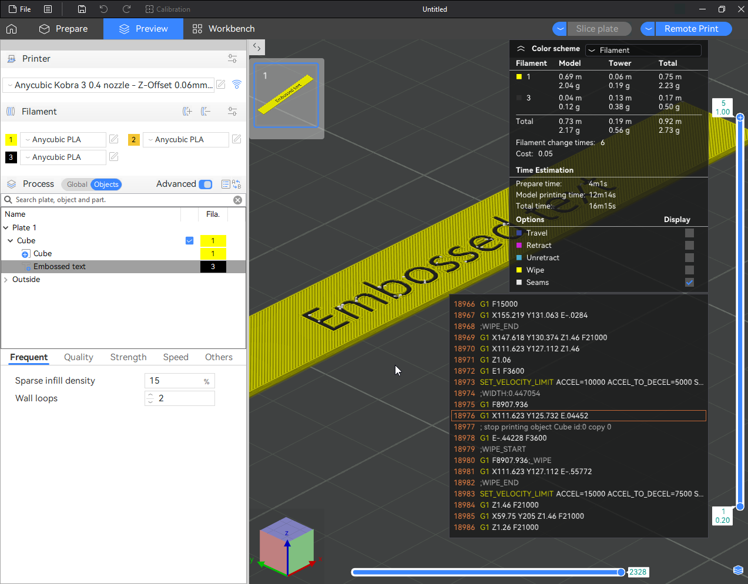Edit filament 1 preset icon
The width and height of the screenshot is (748, 584).
pos(114,139)
